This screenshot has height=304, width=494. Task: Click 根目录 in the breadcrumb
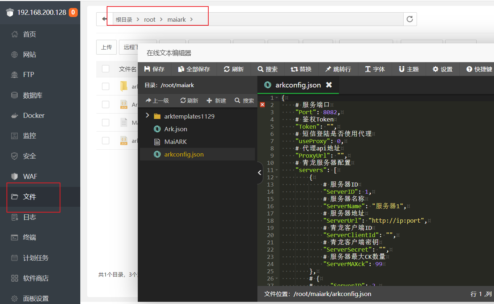pyautogui.click(x=124, y=20)
